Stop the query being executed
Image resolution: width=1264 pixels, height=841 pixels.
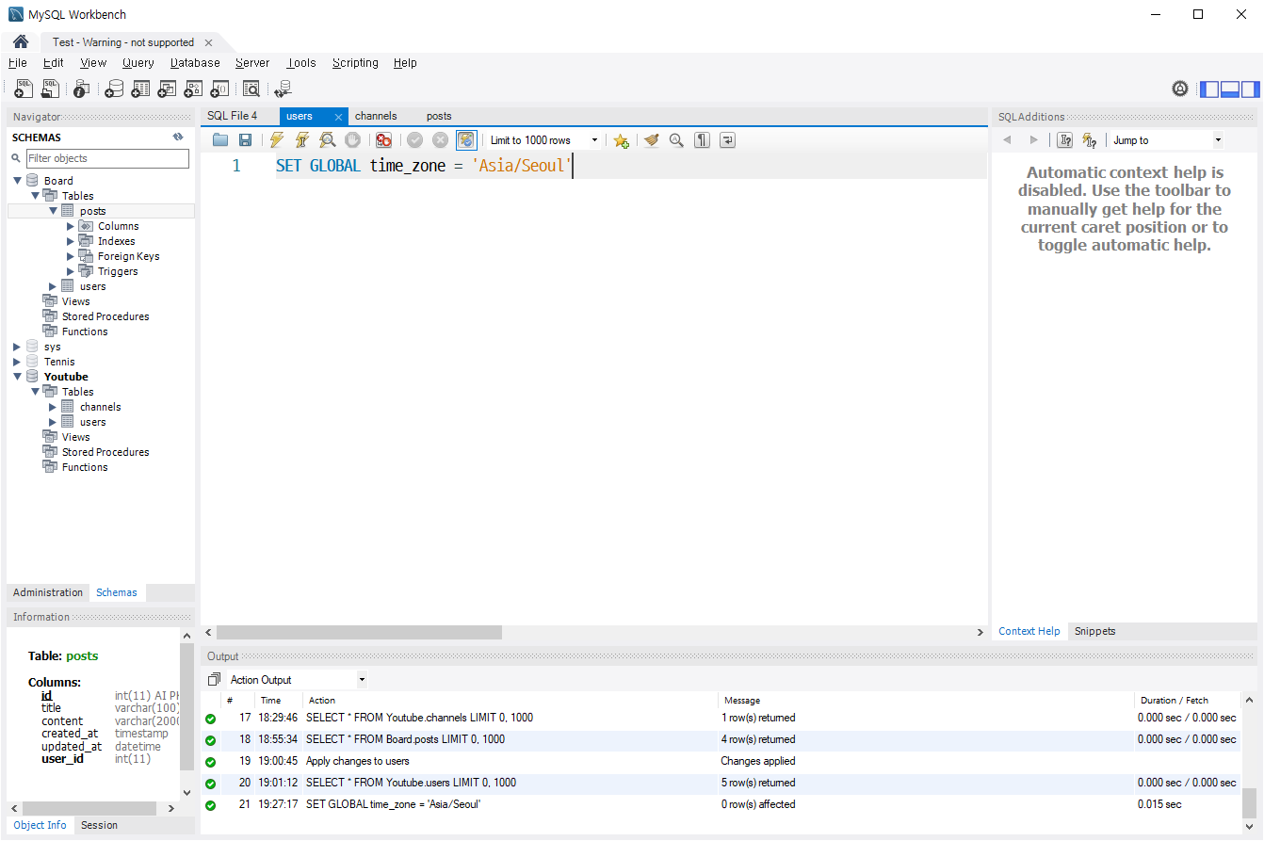point(353,140)
